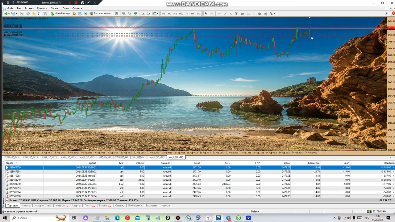Toggle the Terminal panel icon
Screen dimensions: 395x222
pyautogui.click(x=39, y=14)
